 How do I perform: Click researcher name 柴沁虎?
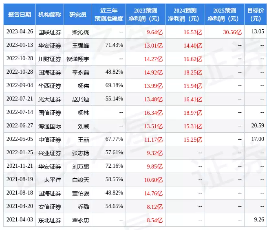pos(81,32)
